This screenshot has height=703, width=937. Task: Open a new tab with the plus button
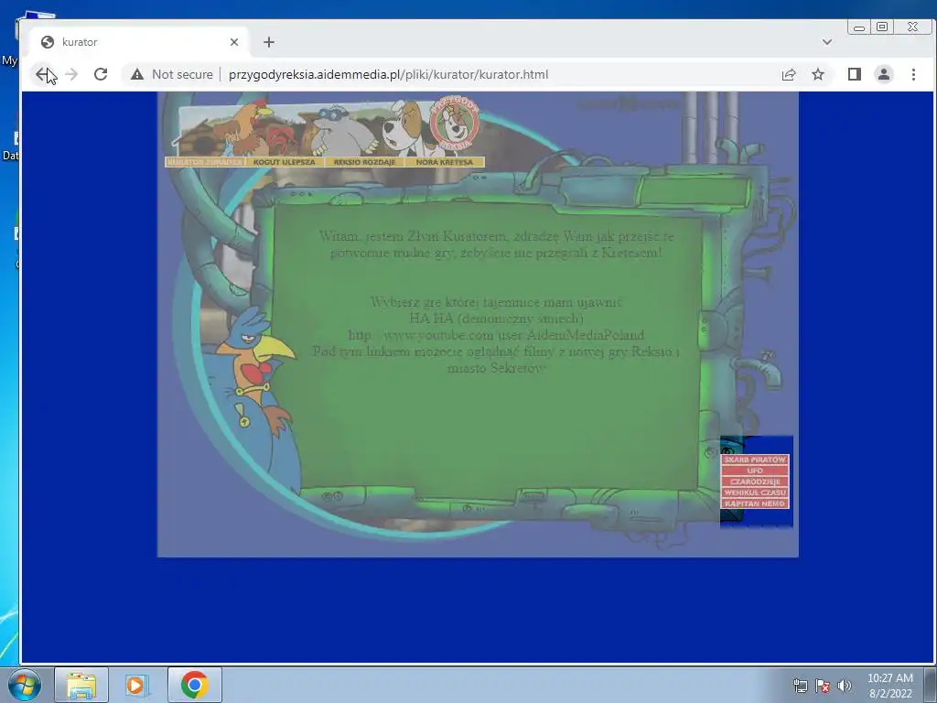tap(269, 42)
